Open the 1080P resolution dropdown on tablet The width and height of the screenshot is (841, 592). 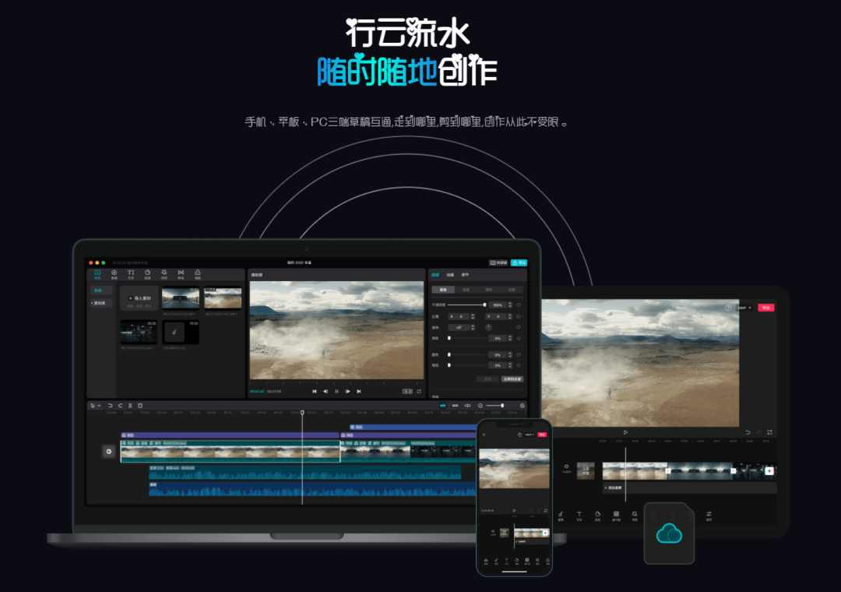click(744, 308)
